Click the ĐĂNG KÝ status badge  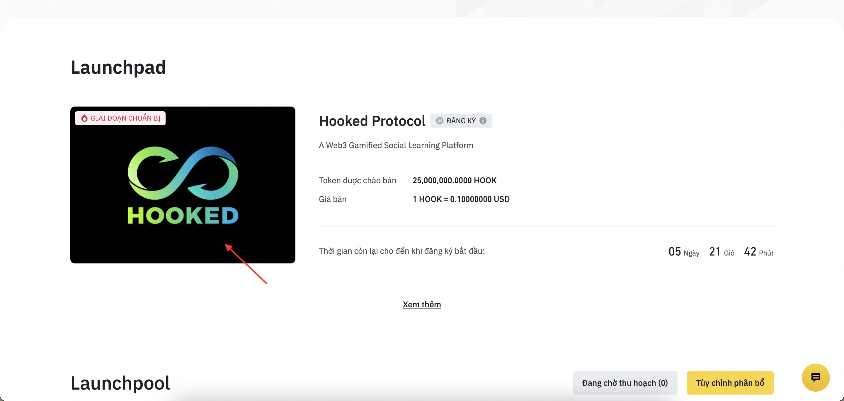click(461, 121)
